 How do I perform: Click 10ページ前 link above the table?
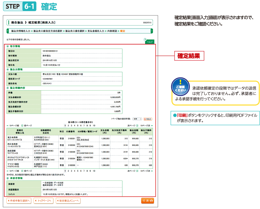tap(13, 126)
